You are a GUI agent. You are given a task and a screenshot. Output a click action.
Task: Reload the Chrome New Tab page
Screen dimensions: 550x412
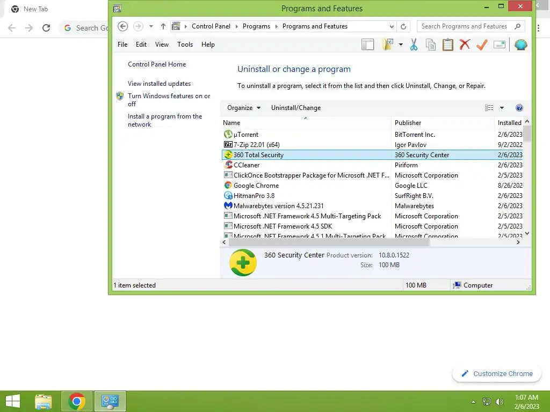(46, 28)
